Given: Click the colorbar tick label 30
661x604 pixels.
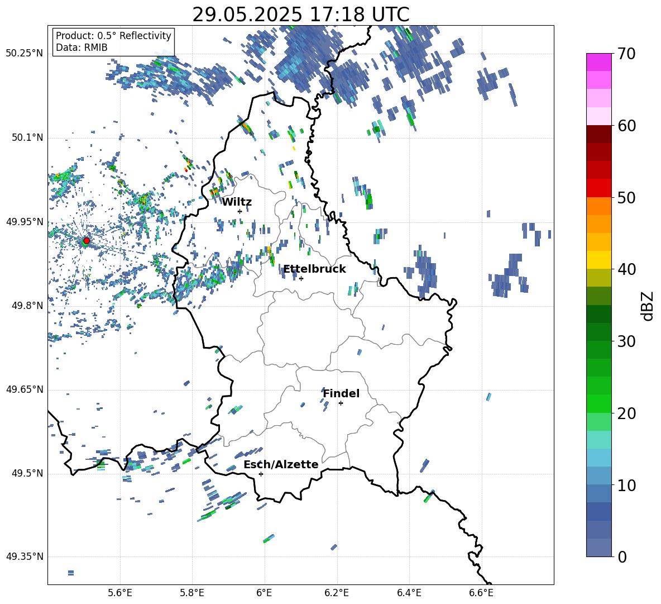Looking at the screenshot, I should click(x=627, y=341).
